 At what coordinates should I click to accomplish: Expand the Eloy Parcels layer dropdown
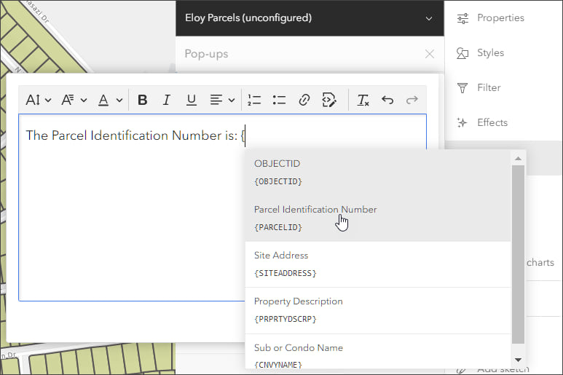click(429, 18)
